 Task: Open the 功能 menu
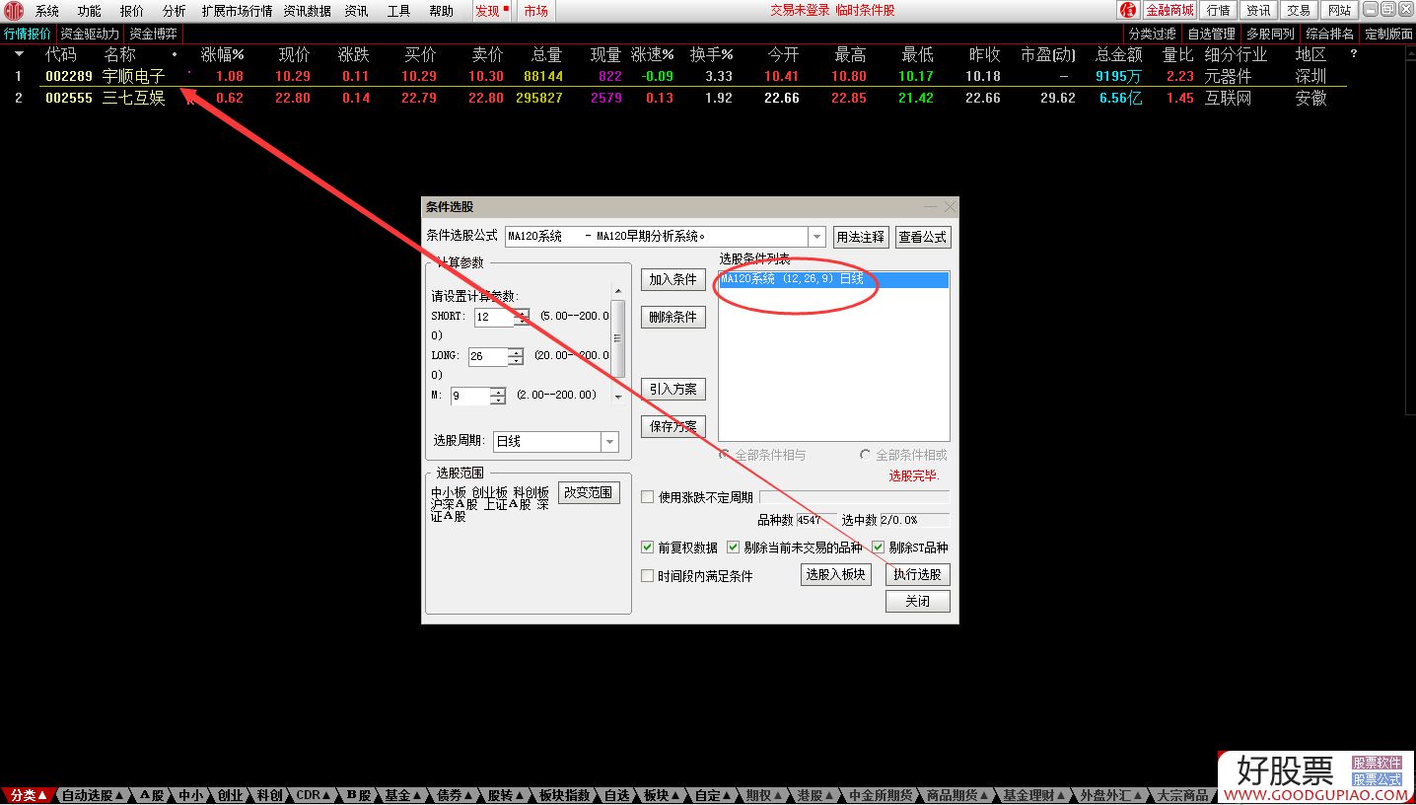point(90,11)
